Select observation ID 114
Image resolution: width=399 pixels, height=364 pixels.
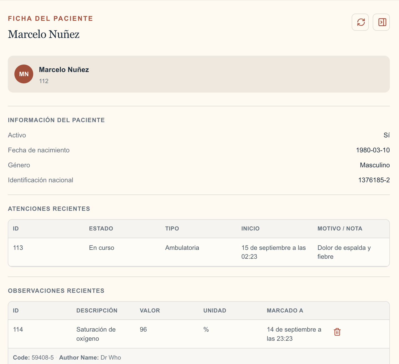[x=18, y=329]
